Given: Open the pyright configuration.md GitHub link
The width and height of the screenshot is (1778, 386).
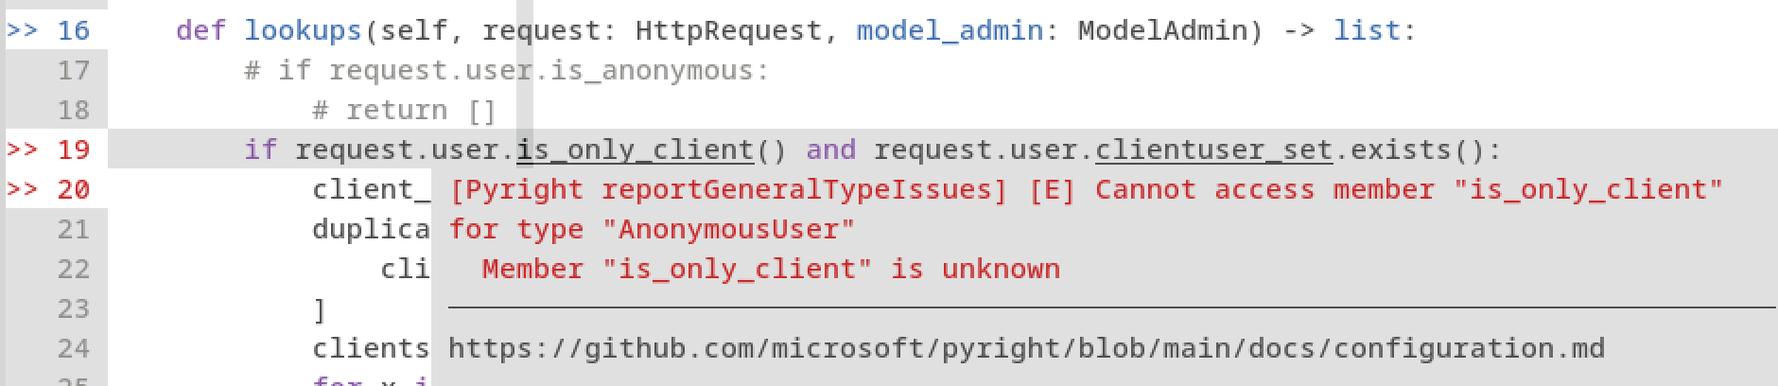Looking at the screenshot, I should tap(1026, 348).
